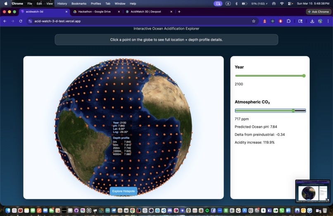Open the File menu

[x=30, y=4]
